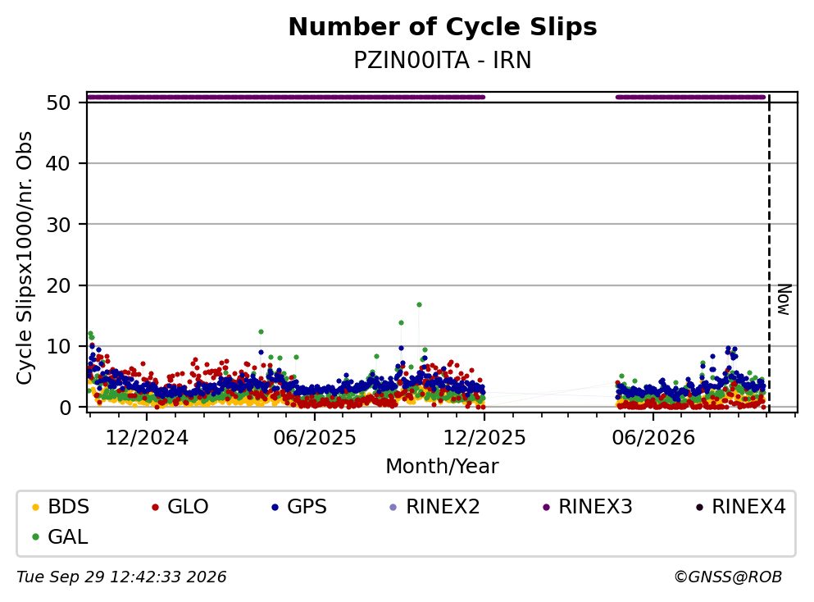Image resolution: width=814 pixels, height=602 pixels.
Task: Click the RINEX4 legend marker
Action: pyautogui.click(x=699, y=507)
